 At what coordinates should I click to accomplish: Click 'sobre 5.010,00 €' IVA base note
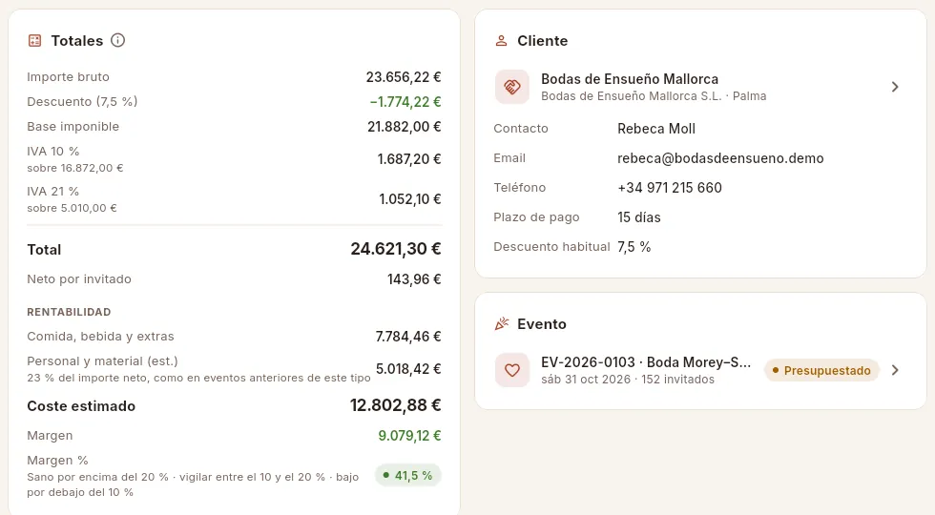point(73,208)
